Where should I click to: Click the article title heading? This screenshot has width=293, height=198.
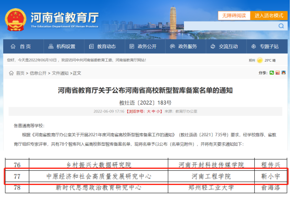point(145,90)
